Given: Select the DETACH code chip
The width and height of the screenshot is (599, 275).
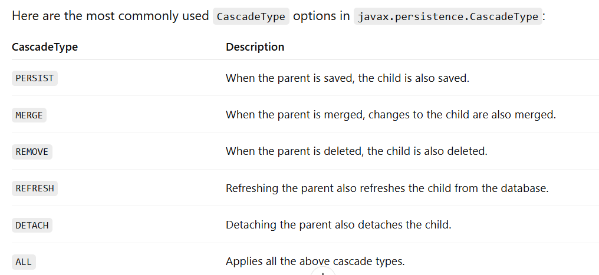Looking at the screenshot, I should point(32,225).
